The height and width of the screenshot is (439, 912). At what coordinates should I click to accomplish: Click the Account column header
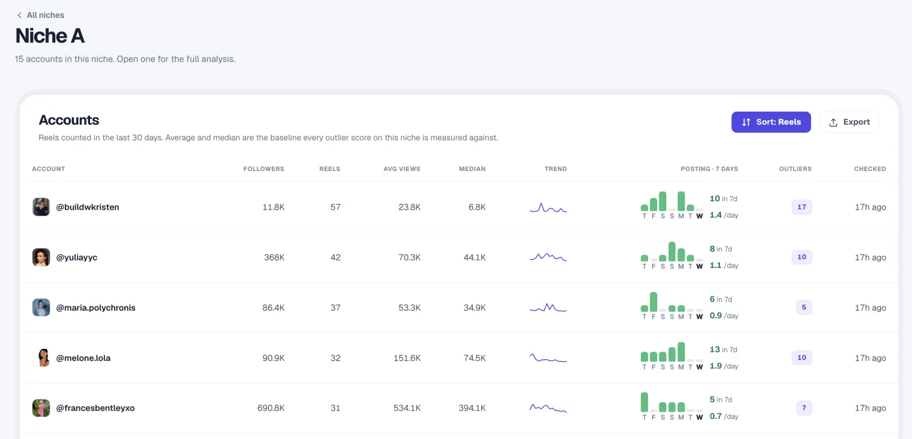point(48,169)
